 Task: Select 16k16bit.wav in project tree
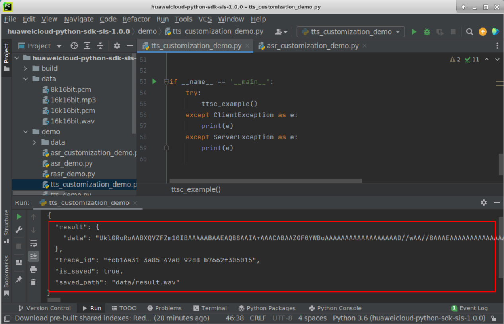[x=72, y=121]
